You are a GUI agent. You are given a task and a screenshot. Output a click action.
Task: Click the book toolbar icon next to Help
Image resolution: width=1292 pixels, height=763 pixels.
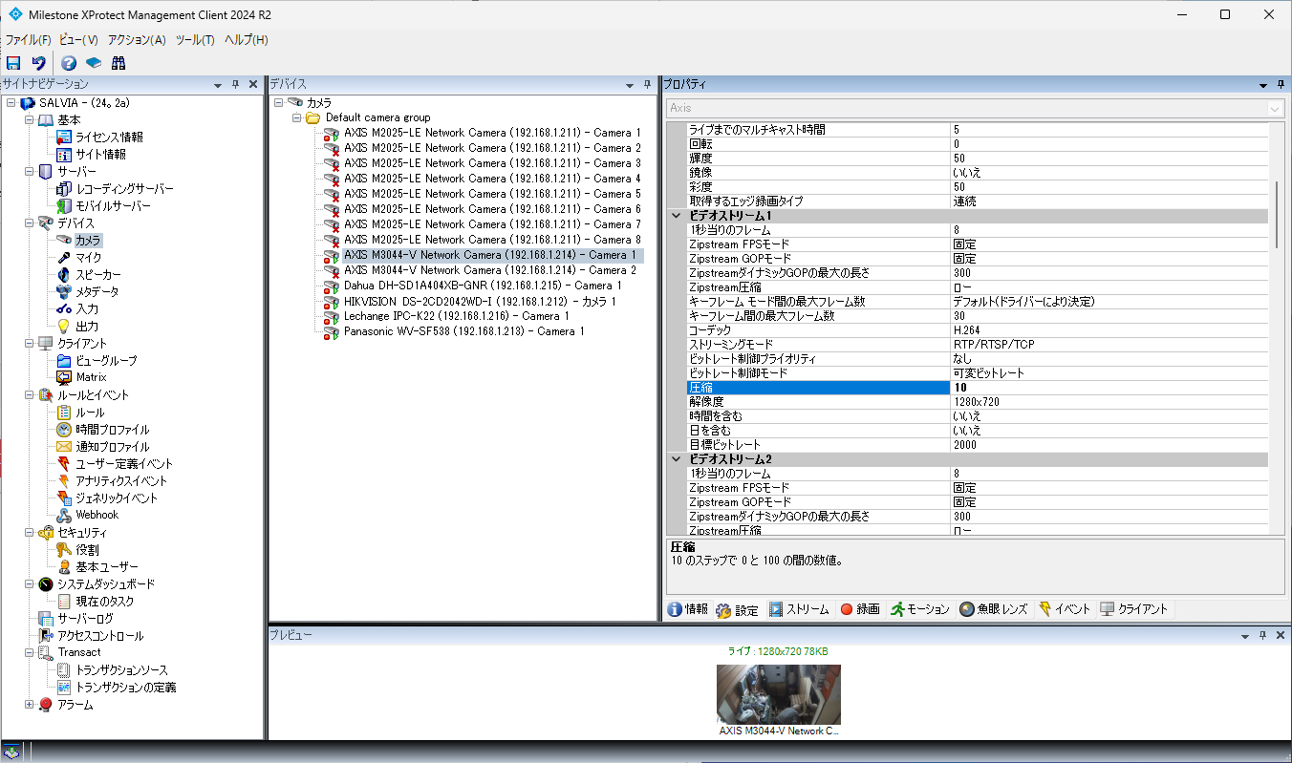(x=94, y=63)
